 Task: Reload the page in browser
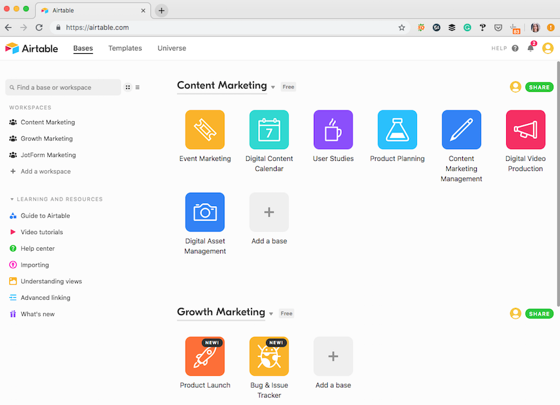[x=39, y=27]
